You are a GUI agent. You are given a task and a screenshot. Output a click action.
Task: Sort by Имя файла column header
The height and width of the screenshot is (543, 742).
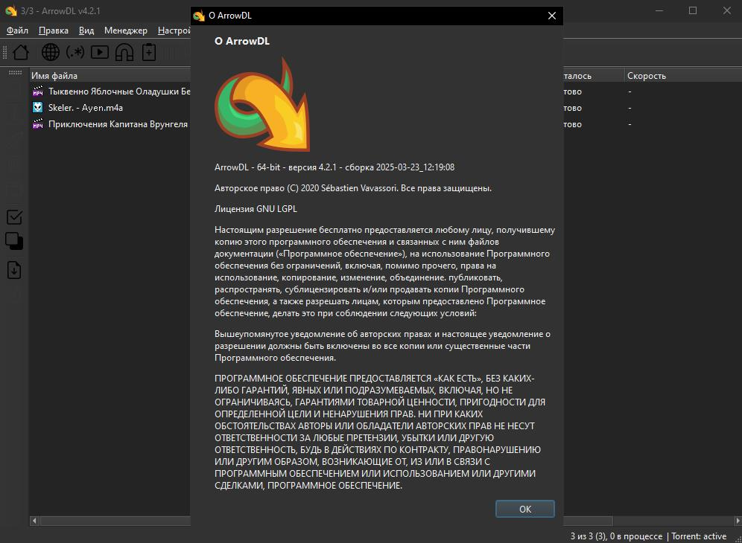(110, 76)
